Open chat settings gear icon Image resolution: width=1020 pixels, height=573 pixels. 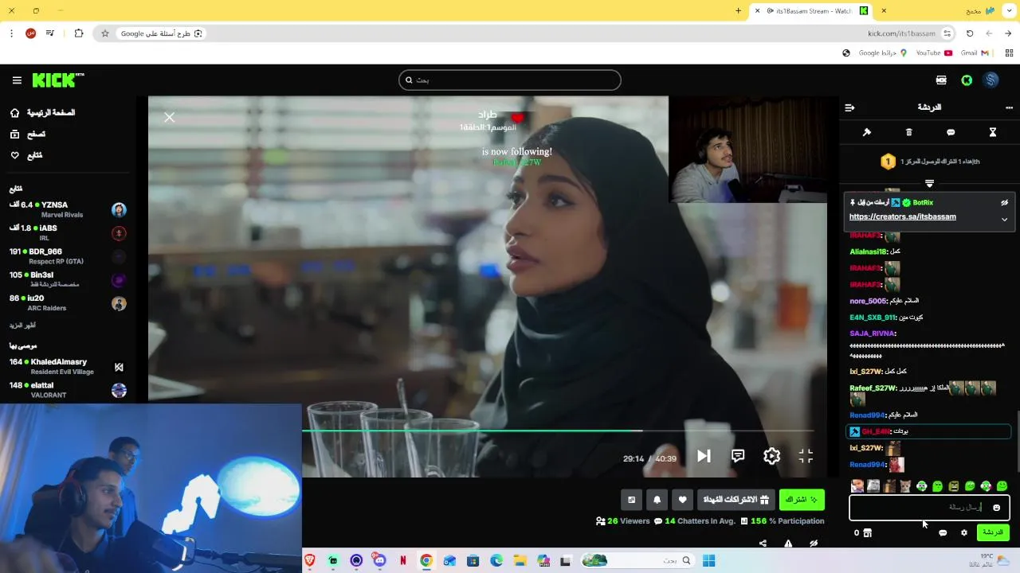(x=964, y=533)
